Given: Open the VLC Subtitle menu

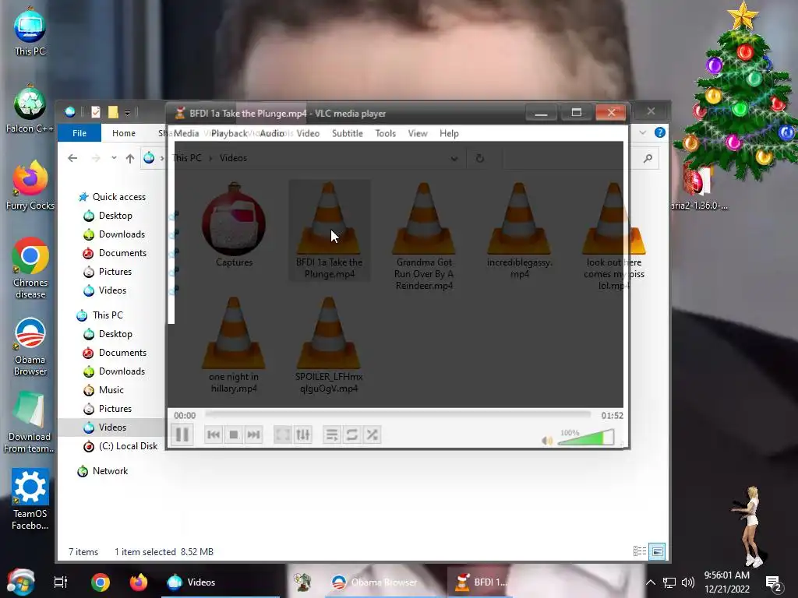Looking at the screenshot, I should point(348,133).
